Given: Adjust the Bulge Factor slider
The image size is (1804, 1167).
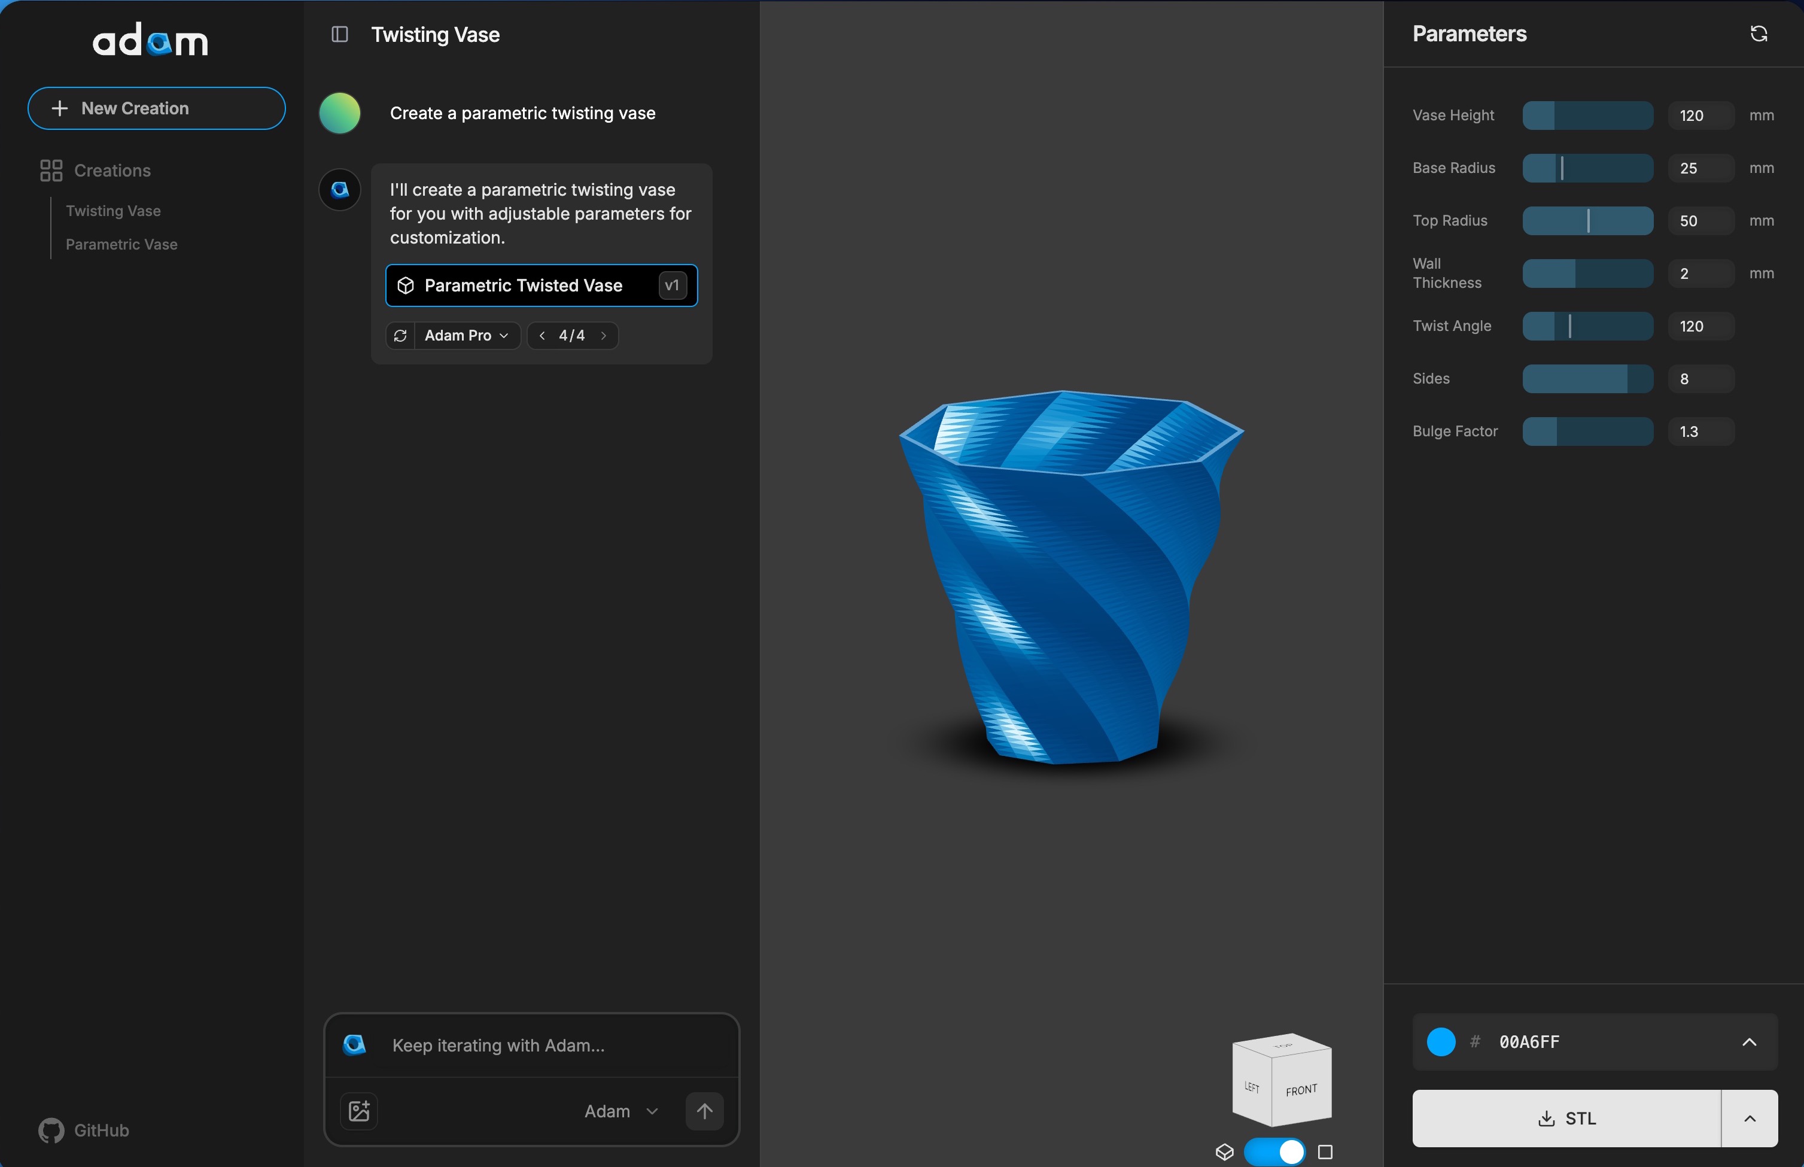Looking at the screenshot, I should coord(1587,431).
